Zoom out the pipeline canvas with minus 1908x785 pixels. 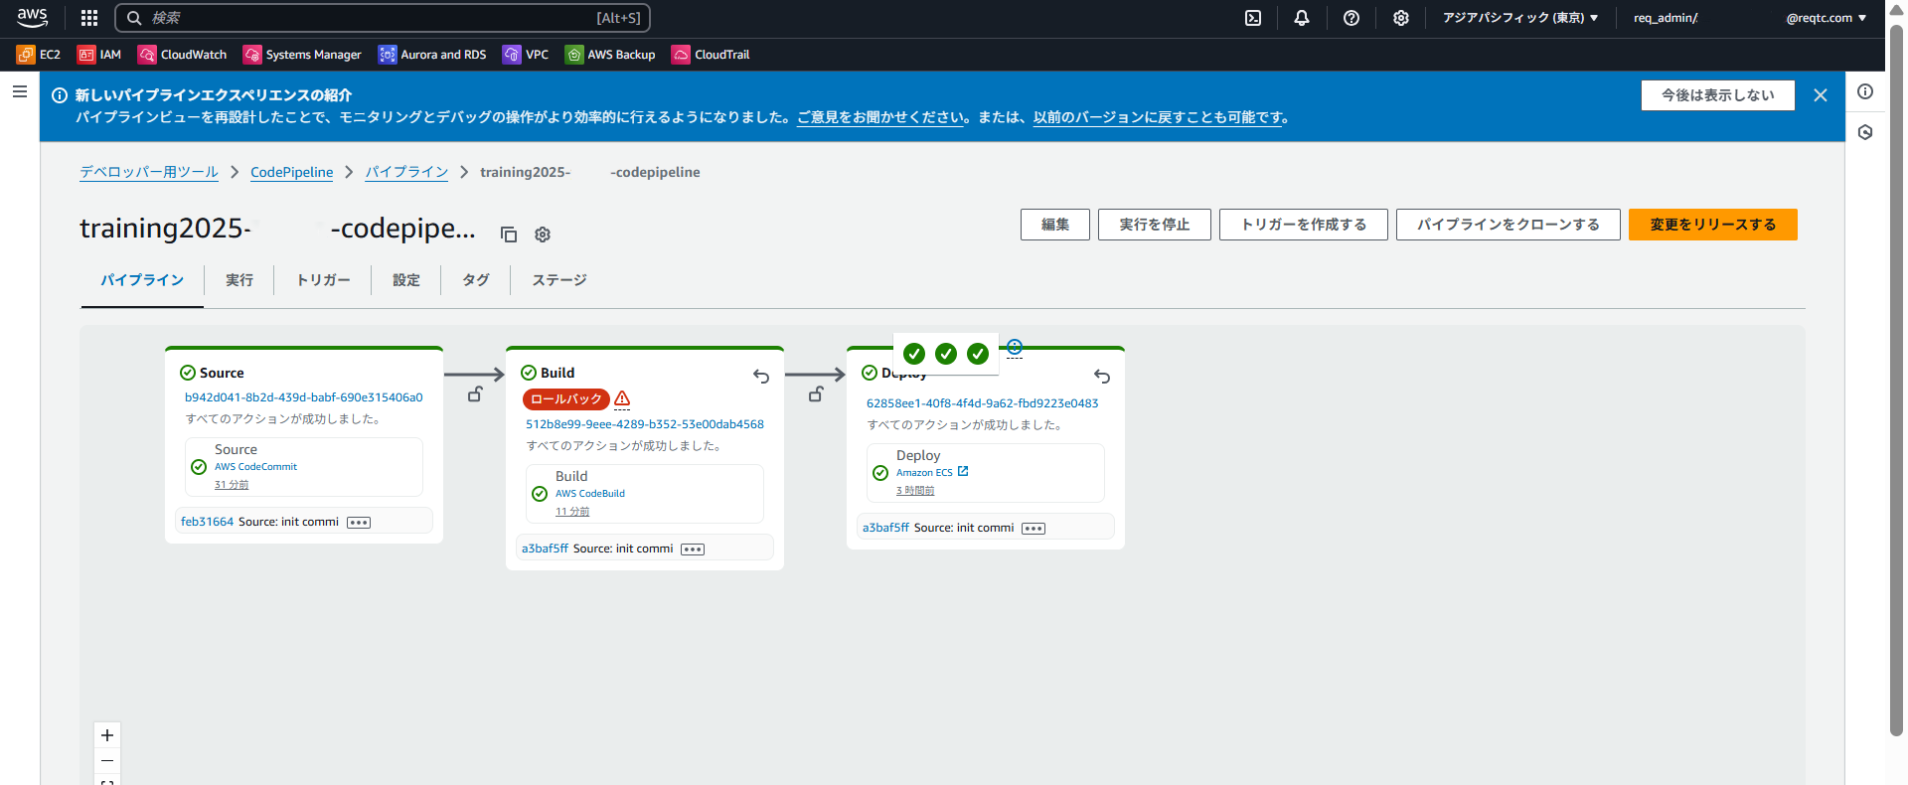107,761
